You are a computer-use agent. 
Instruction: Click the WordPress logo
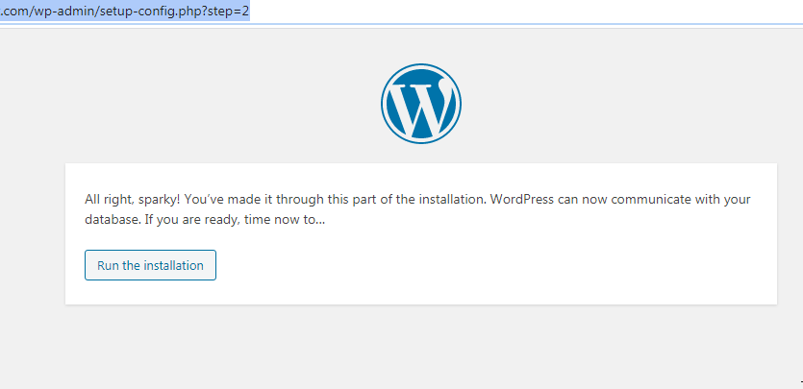(421, 104)
